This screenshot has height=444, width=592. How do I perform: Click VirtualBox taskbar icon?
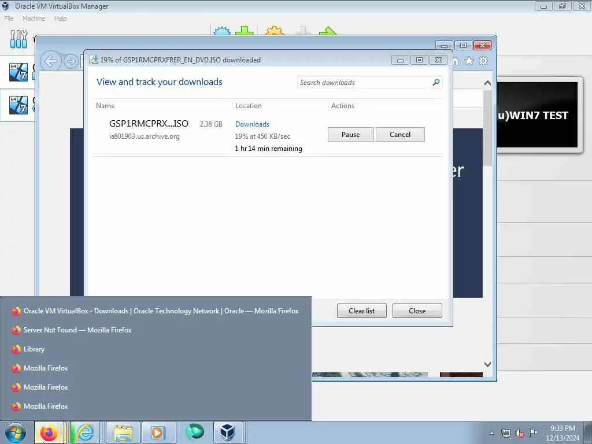pos(227,432)
